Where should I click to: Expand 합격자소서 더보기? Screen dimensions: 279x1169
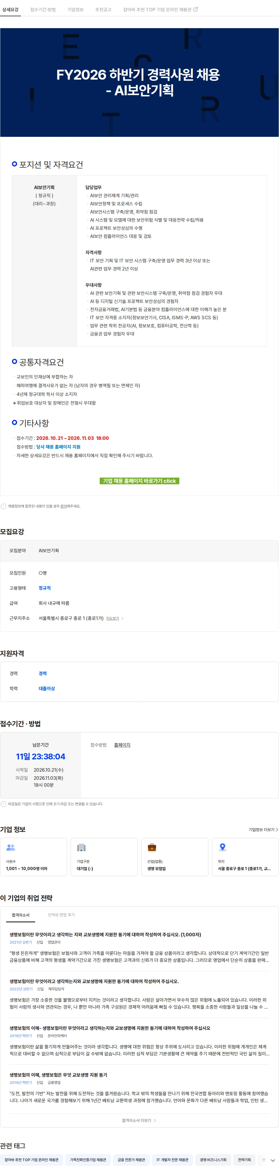139,1120
